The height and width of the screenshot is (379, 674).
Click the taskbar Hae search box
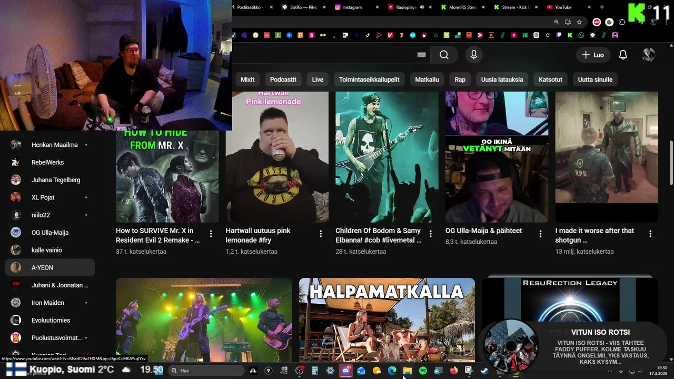point(206,371)
